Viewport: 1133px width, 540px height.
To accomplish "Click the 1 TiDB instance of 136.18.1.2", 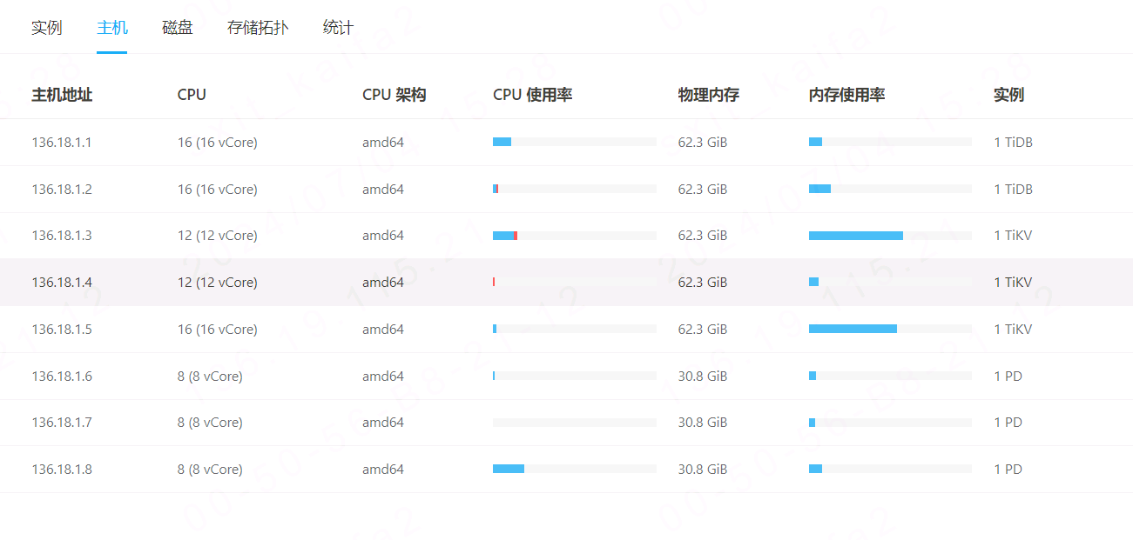I will (x=1013, y=190).
